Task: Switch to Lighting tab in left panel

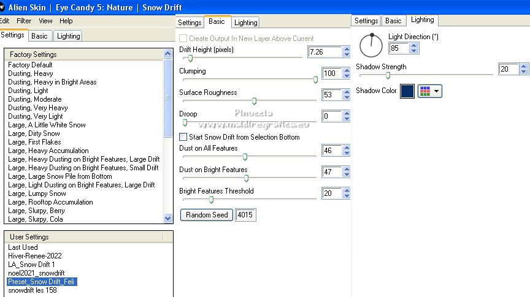Action: point(68,36)
